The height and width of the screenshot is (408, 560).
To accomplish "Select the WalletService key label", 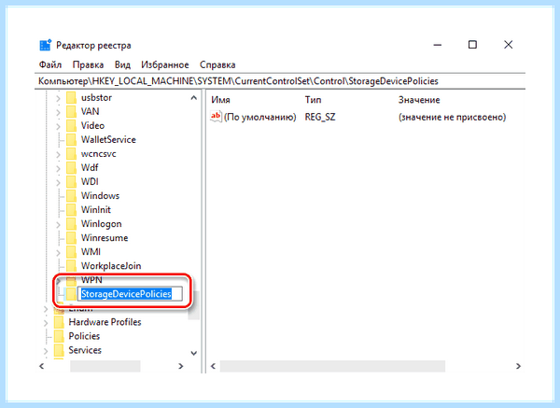I will point(108,140).
